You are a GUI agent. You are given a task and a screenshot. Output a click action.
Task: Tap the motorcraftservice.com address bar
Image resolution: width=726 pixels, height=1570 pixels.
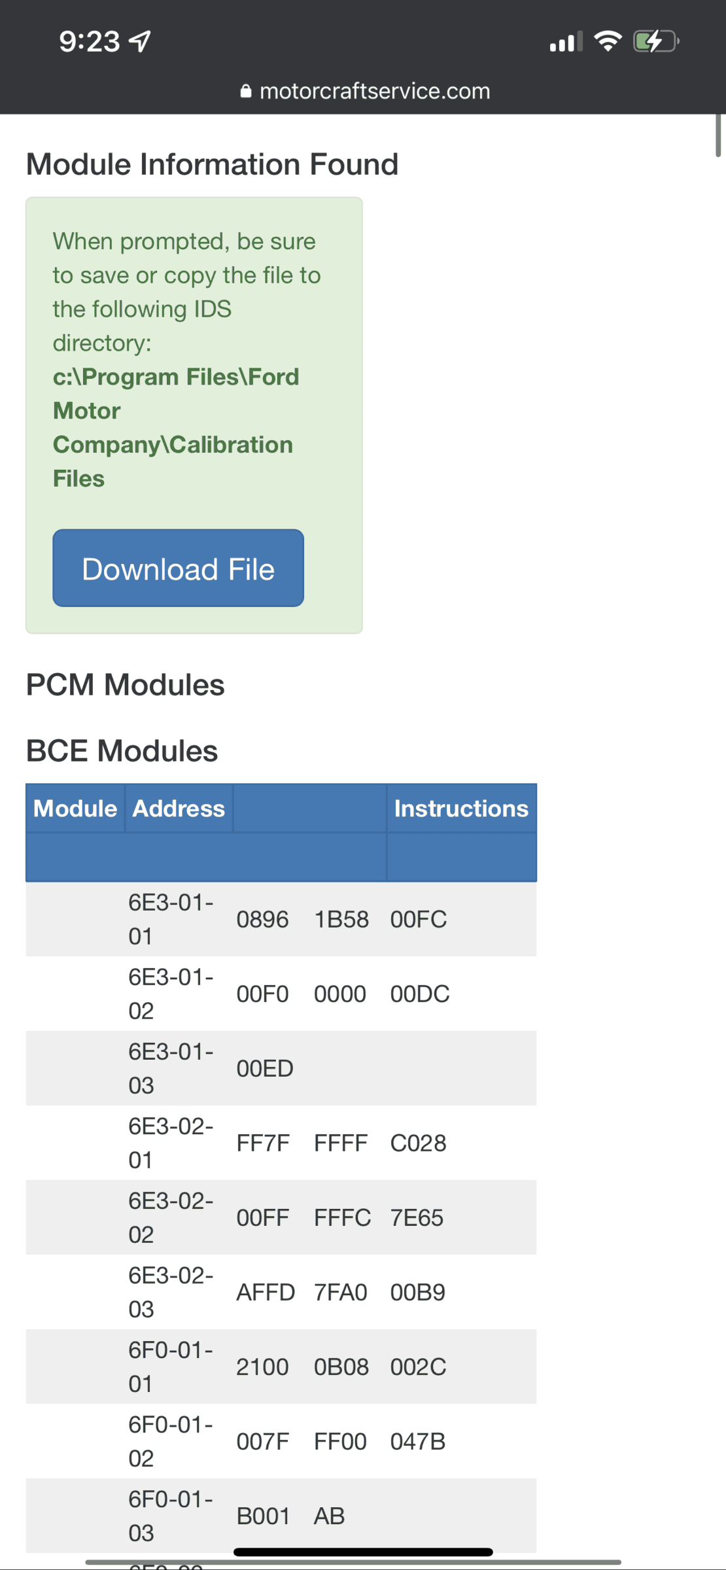374,91
